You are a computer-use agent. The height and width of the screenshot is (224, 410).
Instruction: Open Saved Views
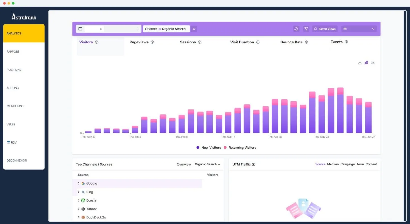[x=325, y=29]
